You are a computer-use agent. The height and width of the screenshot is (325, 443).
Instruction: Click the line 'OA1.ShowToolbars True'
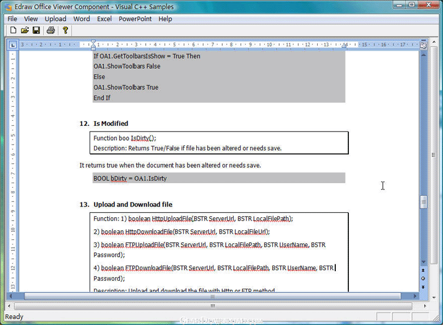pyautogui.click(x=126, y=87)
